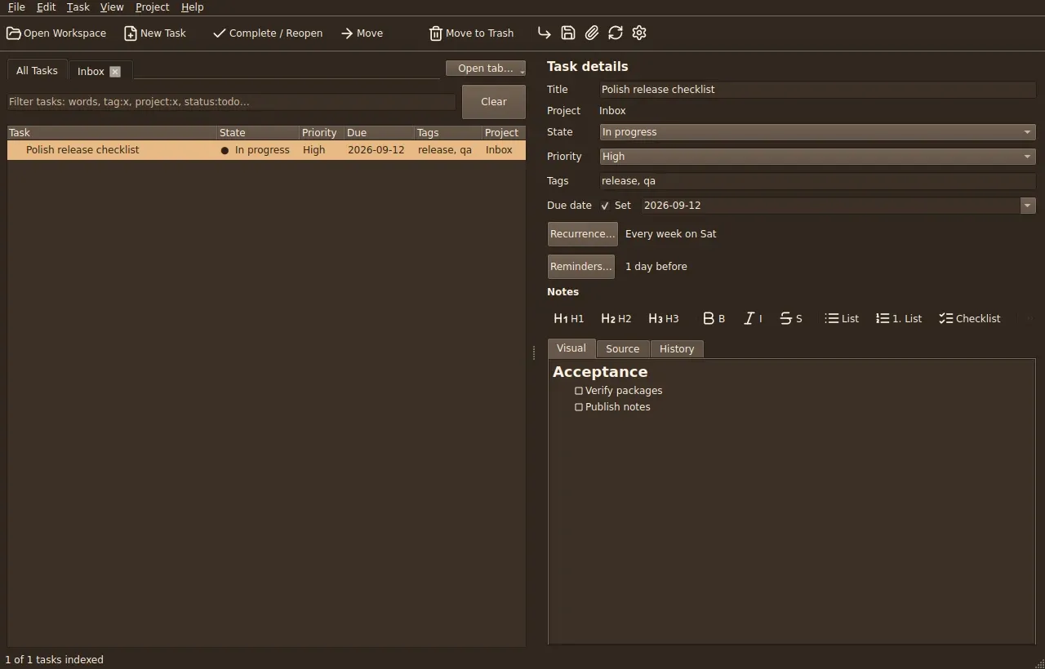Switch notes to the History tab
This screenshot has width=1045, height=669.
point(677,349)
